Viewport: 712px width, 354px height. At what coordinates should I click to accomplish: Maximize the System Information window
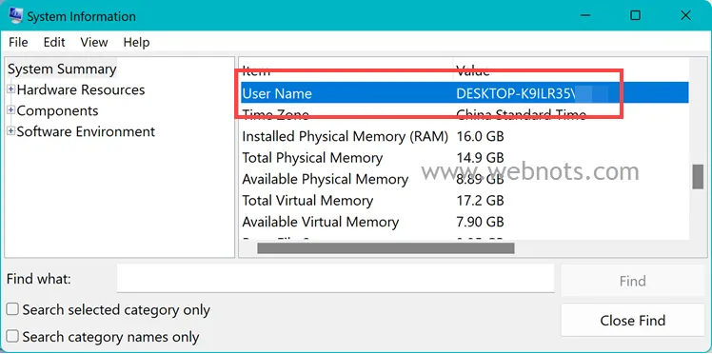point(635,15)
